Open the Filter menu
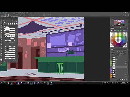This screenshot has width=130, height=97. click(20, 13)
